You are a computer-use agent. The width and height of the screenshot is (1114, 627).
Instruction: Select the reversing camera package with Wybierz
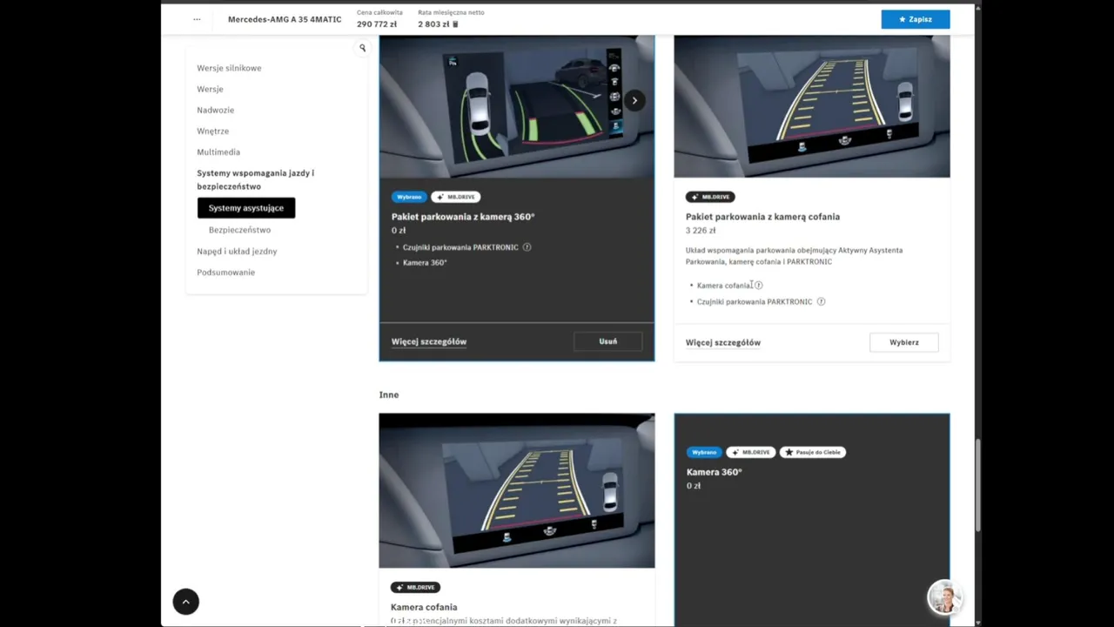(903, 342)
